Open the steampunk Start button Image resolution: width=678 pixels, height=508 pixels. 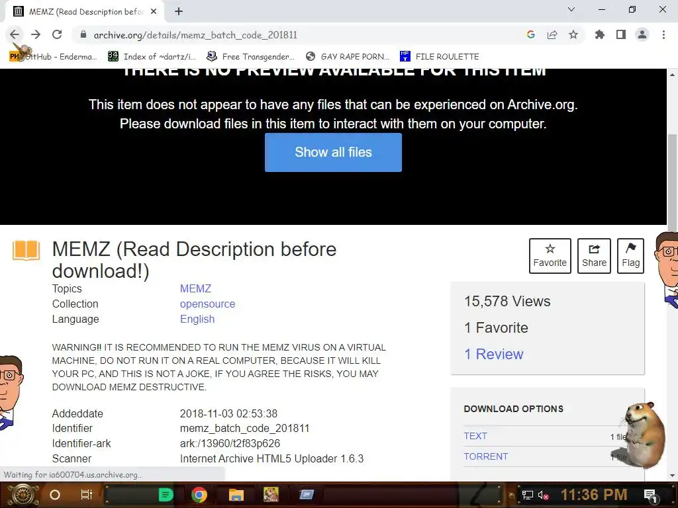[23, 495]
